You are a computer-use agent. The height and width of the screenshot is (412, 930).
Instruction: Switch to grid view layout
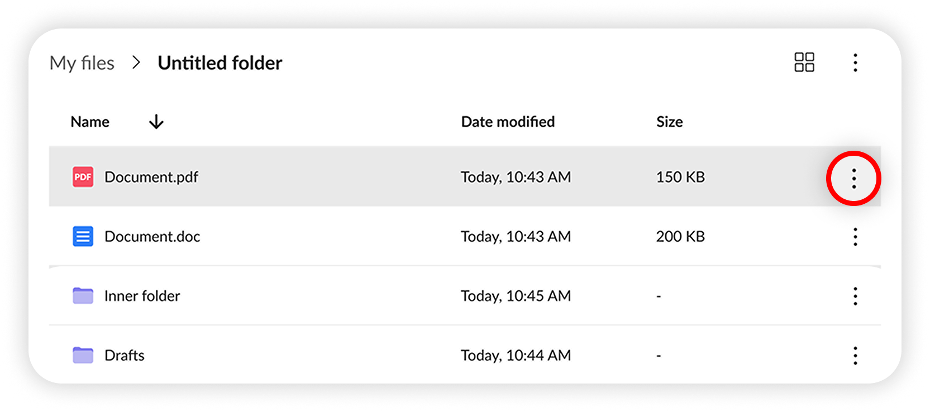[804, 63]
